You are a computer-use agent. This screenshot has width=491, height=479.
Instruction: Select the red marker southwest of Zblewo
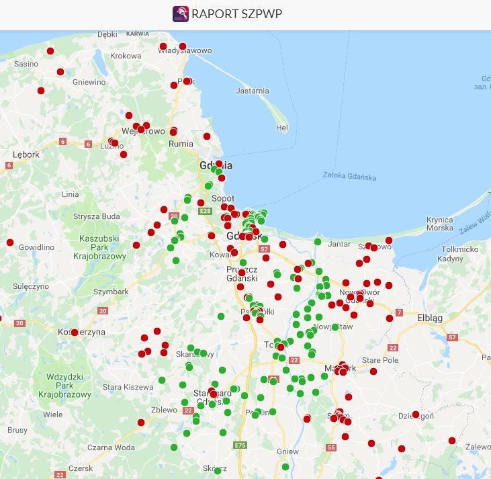tap(141, 423)
